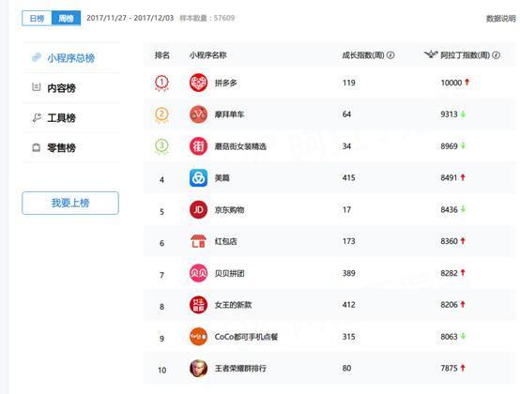Viewport: 520px width, 394px height.
Task: Click the 贝贝拼团 app icon
Action: pyautogui.click(x=198, y=273)
